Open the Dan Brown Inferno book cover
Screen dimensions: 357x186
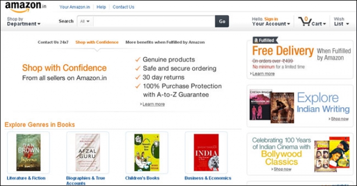[x=29, y=152]
